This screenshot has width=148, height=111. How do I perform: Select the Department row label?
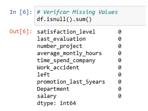click(x=53, y=89)
